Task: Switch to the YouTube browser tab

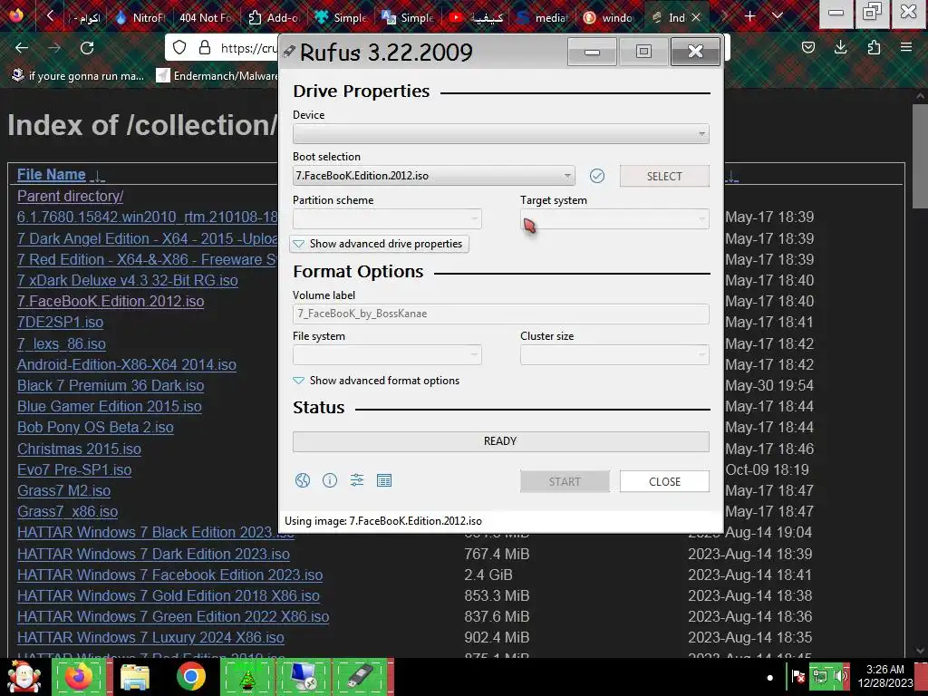Action: [x=475, y=18]
